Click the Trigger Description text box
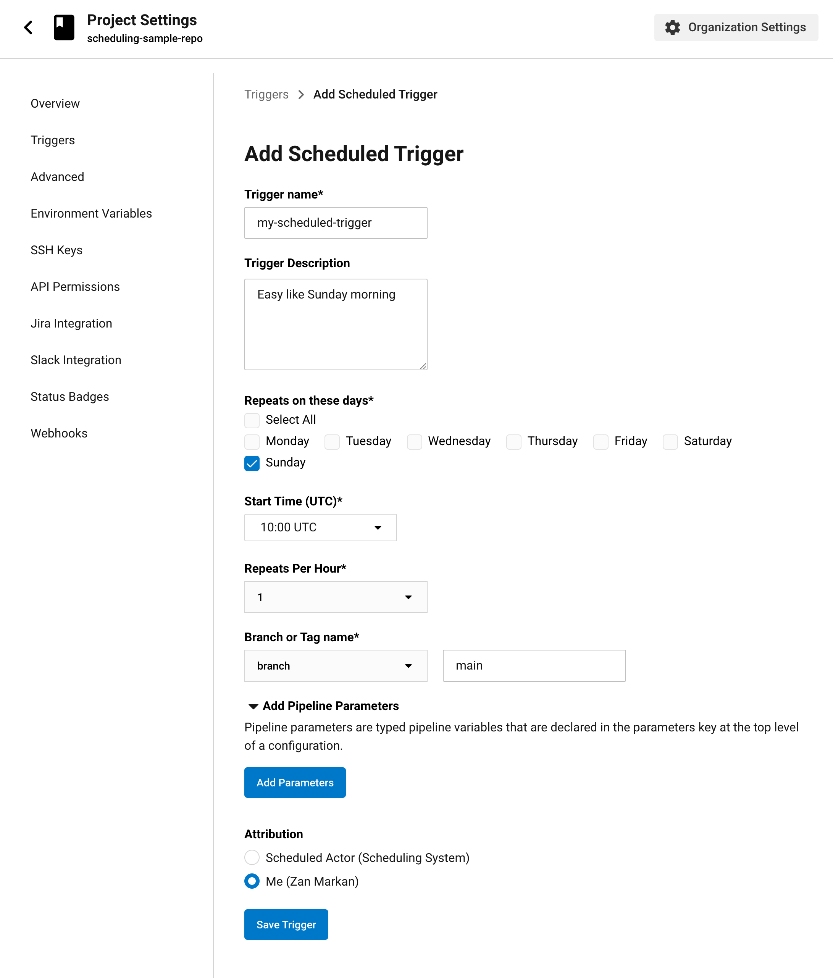Image resolution: width=833 pixels, height=978 pixels. tap(336, 324)
